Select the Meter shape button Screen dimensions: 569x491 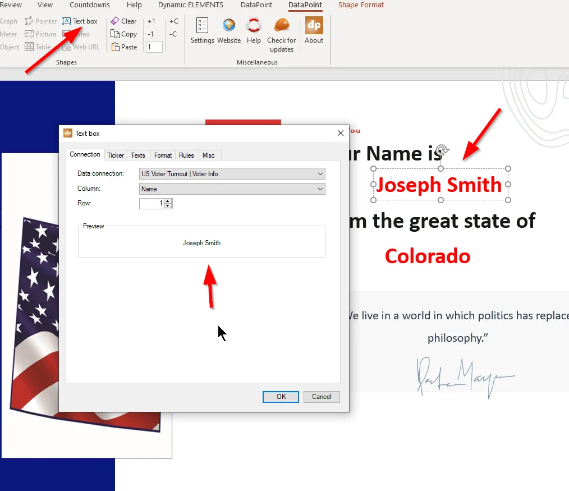pos(9,34)
